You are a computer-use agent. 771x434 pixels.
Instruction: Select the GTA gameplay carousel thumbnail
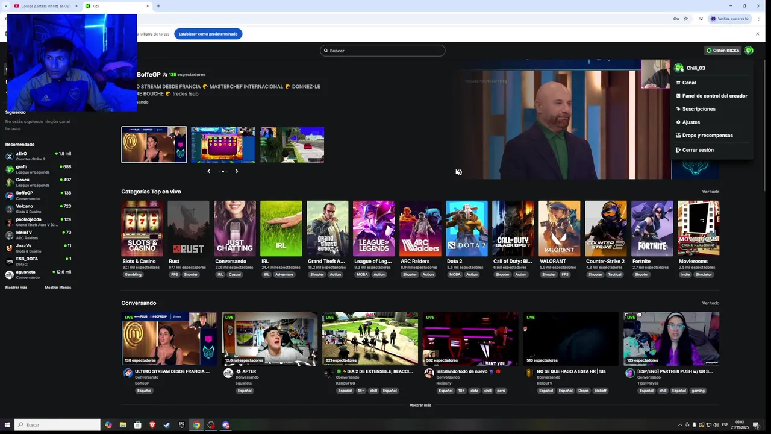292,145
